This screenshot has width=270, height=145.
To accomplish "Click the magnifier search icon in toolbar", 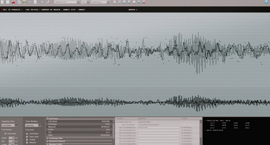I will click(x=35, y=2).
